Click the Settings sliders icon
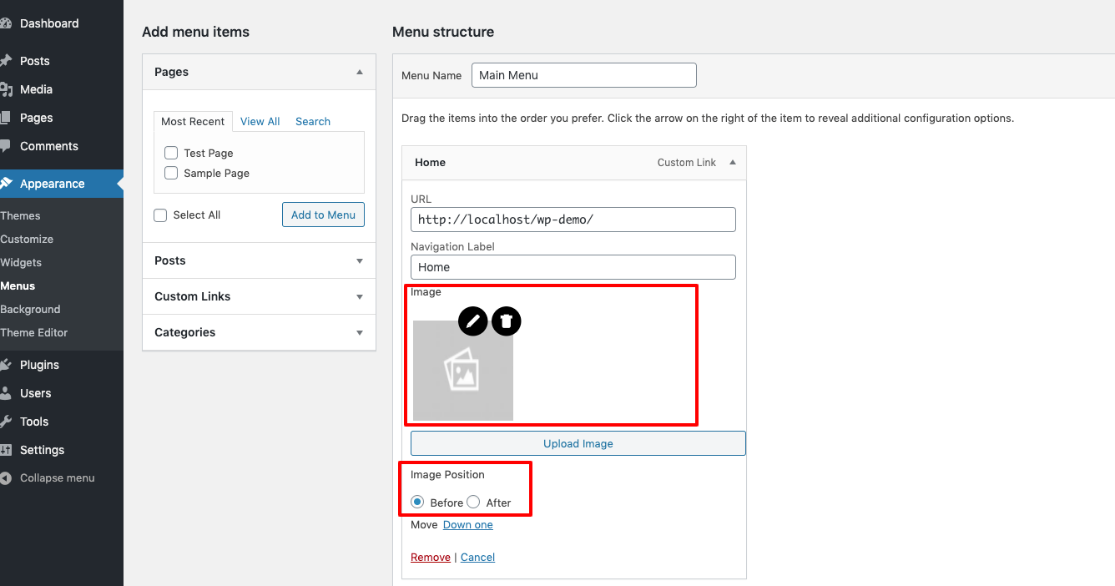 (x=5, y=450)
